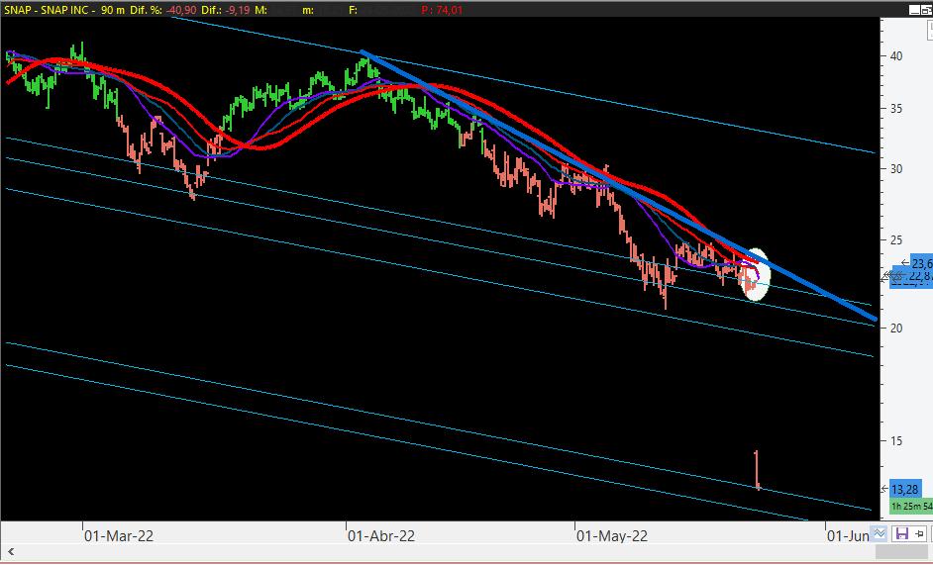Click the 25 price level on axis
The image size is (933, 565).
click(x=895, y=240)
